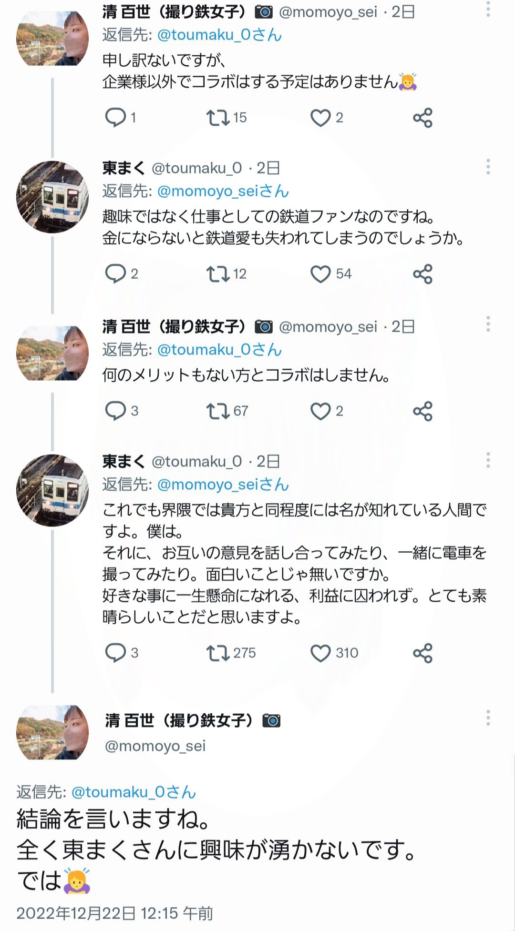The width and height of the screenshot is (515, 931).
Task: Open the @momoyo_sei handle on main tweet
Action: [x=155, y=746]
